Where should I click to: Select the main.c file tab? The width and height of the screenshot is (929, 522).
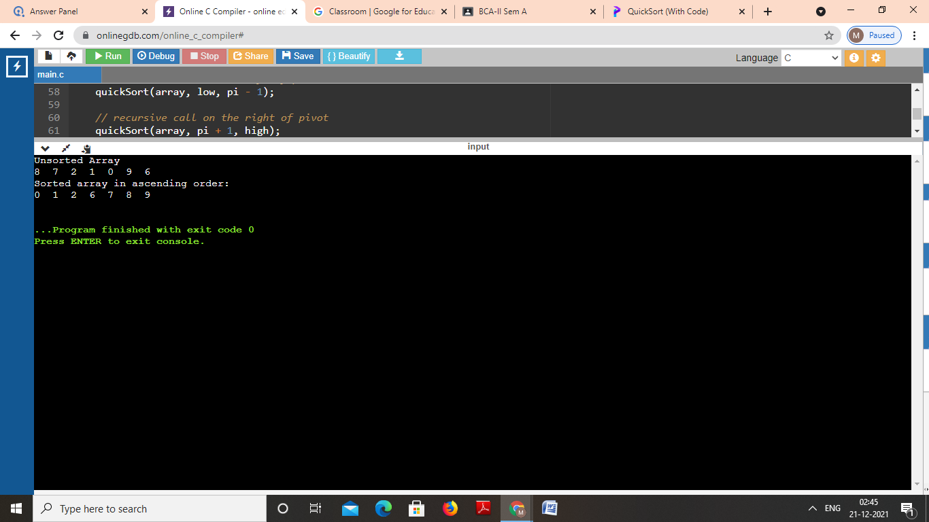point(52,75)
